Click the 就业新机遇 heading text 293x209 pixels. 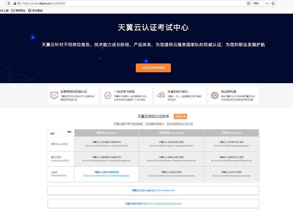(229, 92)
